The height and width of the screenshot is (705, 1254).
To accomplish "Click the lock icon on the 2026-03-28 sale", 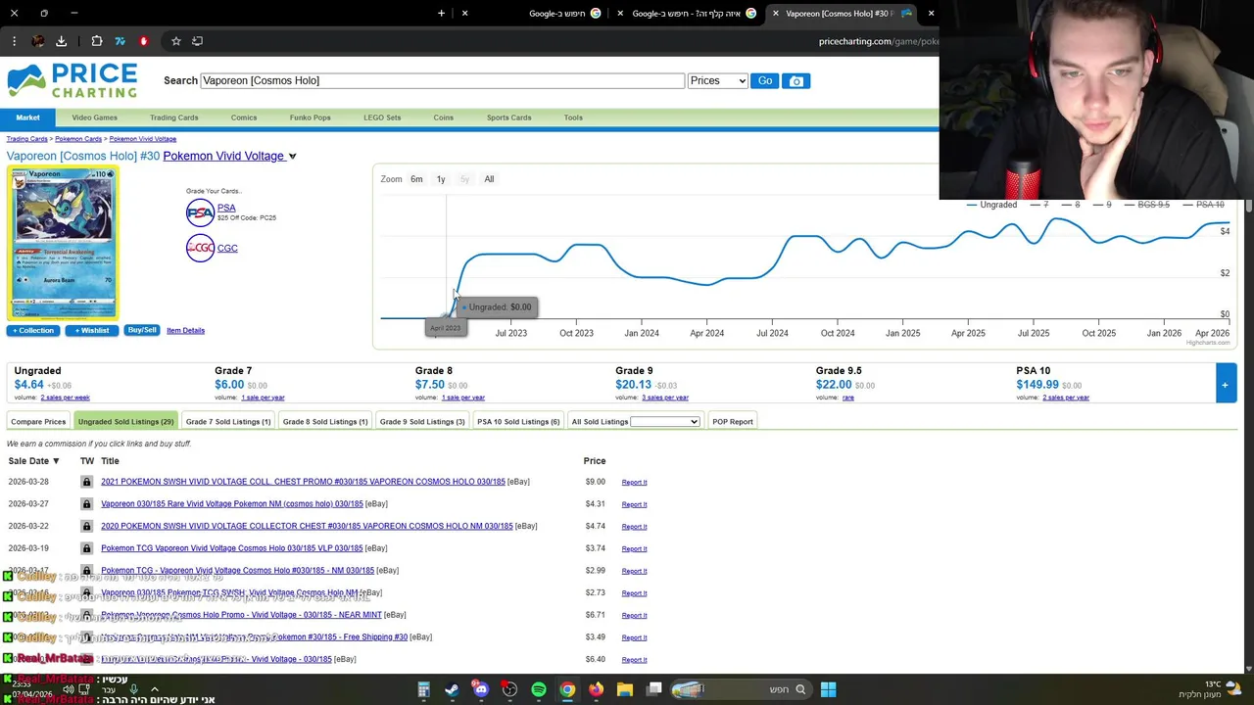I will pyautogui.click(x=86, y=482).
